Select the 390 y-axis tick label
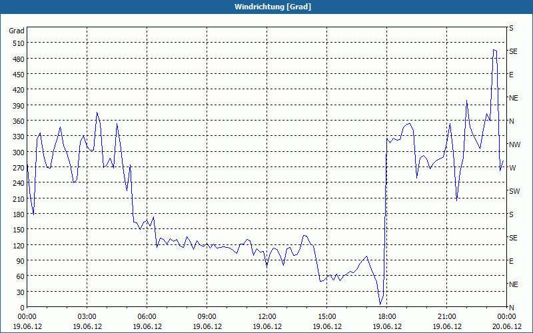 click(x=19, y=106)
